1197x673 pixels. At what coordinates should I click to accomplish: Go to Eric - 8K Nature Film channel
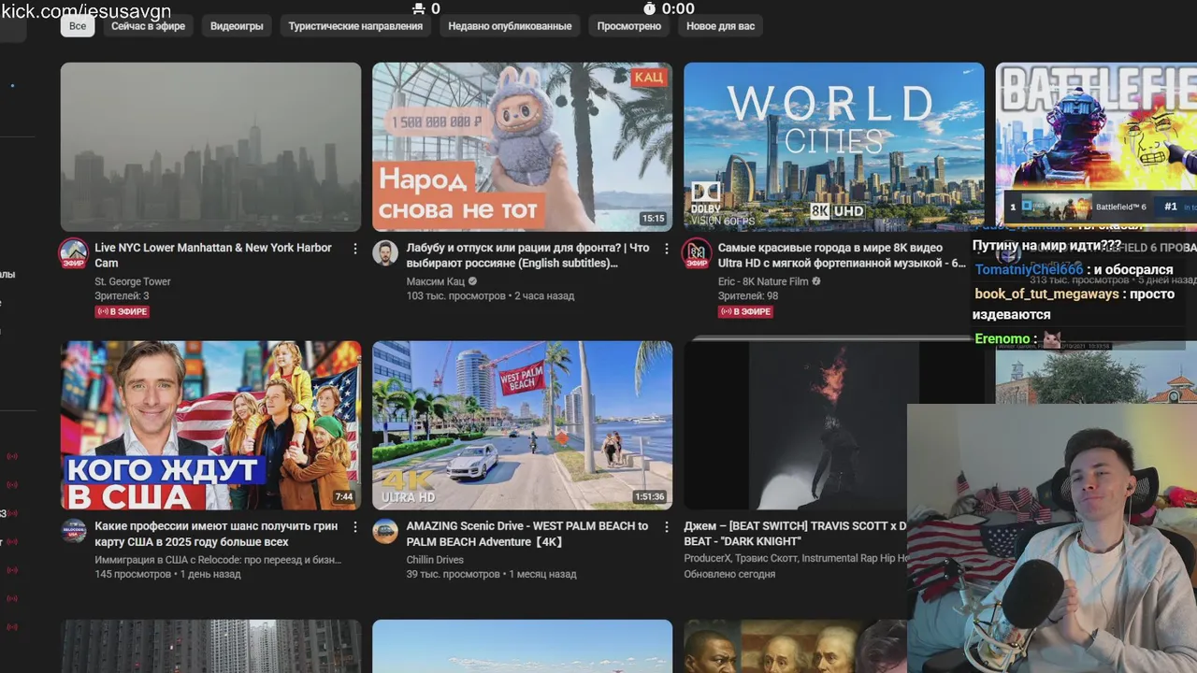[x=763, y=281]
